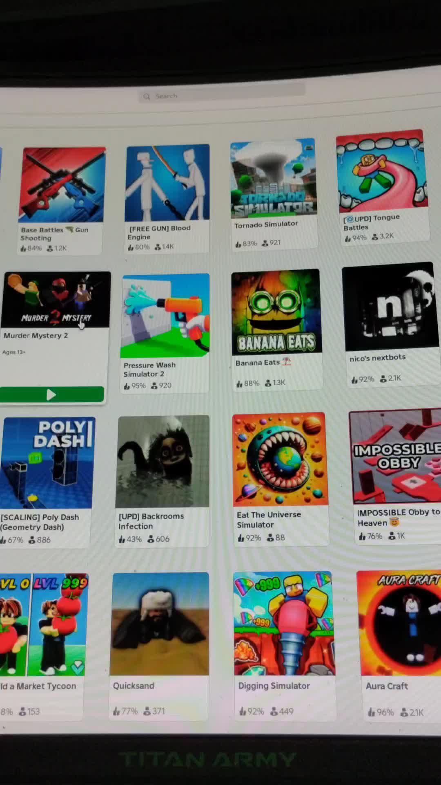Open the Poly Dash game thumbnail
This screenshot has width=441, height=785.
point(47,462)
